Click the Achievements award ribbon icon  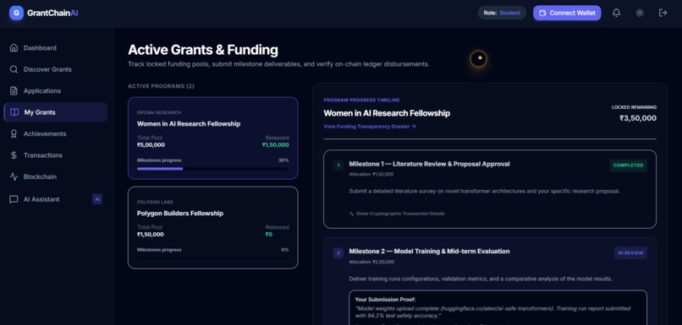(14, 133)
